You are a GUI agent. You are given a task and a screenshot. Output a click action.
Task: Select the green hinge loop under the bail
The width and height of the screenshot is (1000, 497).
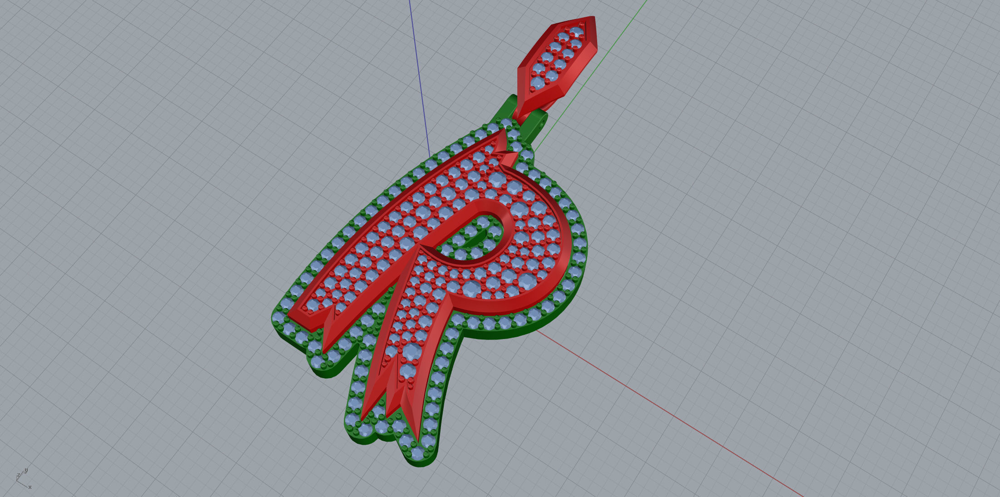(533, 126)
